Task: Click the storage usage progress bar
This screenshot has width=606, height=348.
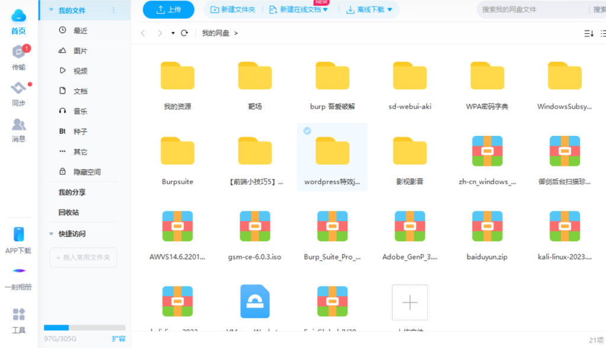Action: 84,327
